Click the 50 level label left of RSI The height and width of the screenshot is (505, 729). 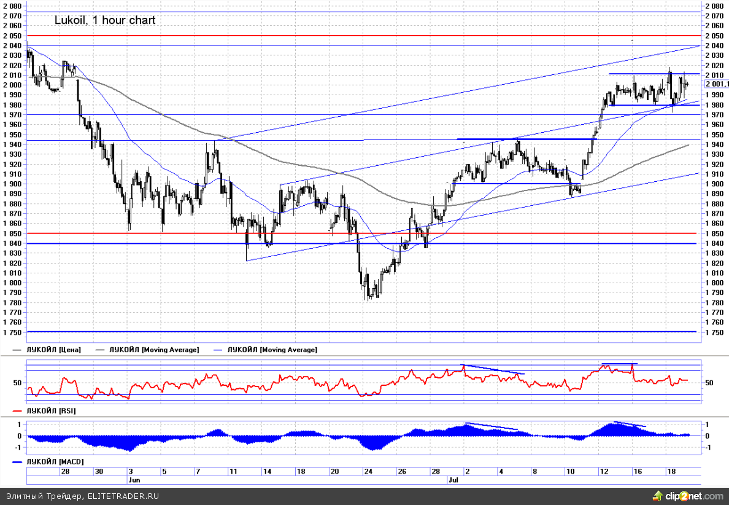(x=17, y=383)
